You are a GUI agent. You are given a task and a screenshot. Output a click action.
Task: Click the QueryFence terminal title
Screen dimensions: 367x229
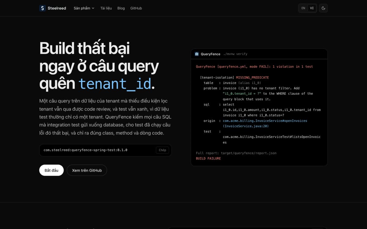(x=210, y=54)
